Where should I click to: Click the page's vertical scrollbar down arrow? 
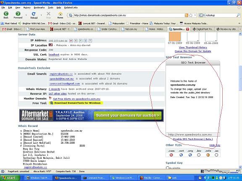click(x=240, y=167)
